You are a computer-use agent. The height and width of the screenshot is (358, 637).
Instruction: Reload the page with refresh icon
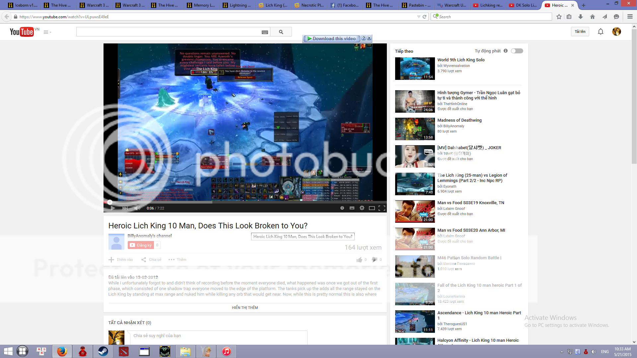coord(424,17)
